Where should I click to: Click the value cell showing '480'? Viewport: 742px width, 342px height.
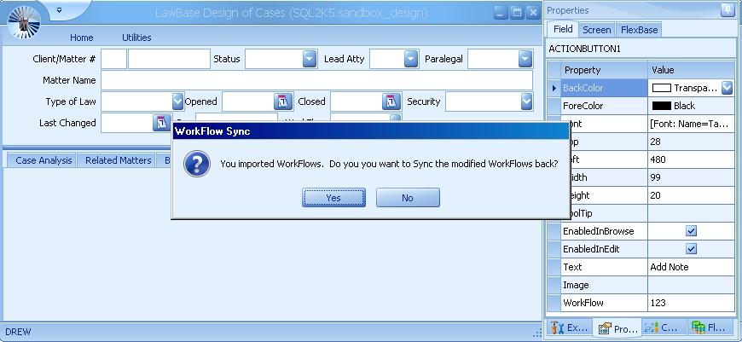click(x=691, y=159)
